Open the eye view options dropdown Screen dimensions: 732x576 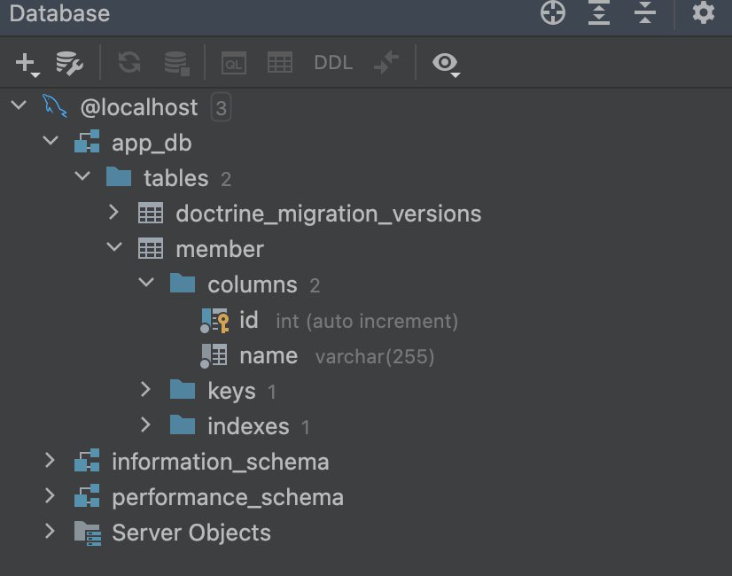(x=446, y=64)
